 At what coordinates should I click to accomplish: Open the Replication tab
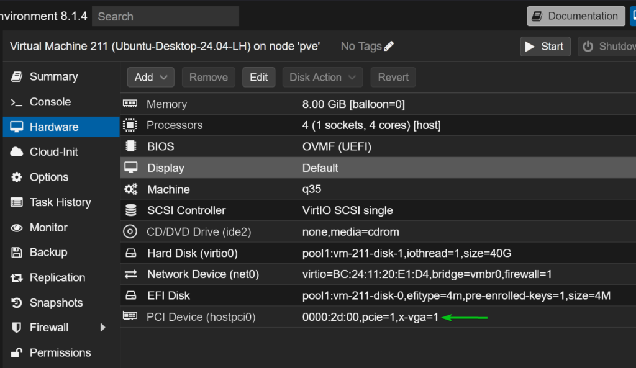tap(61, 277)
